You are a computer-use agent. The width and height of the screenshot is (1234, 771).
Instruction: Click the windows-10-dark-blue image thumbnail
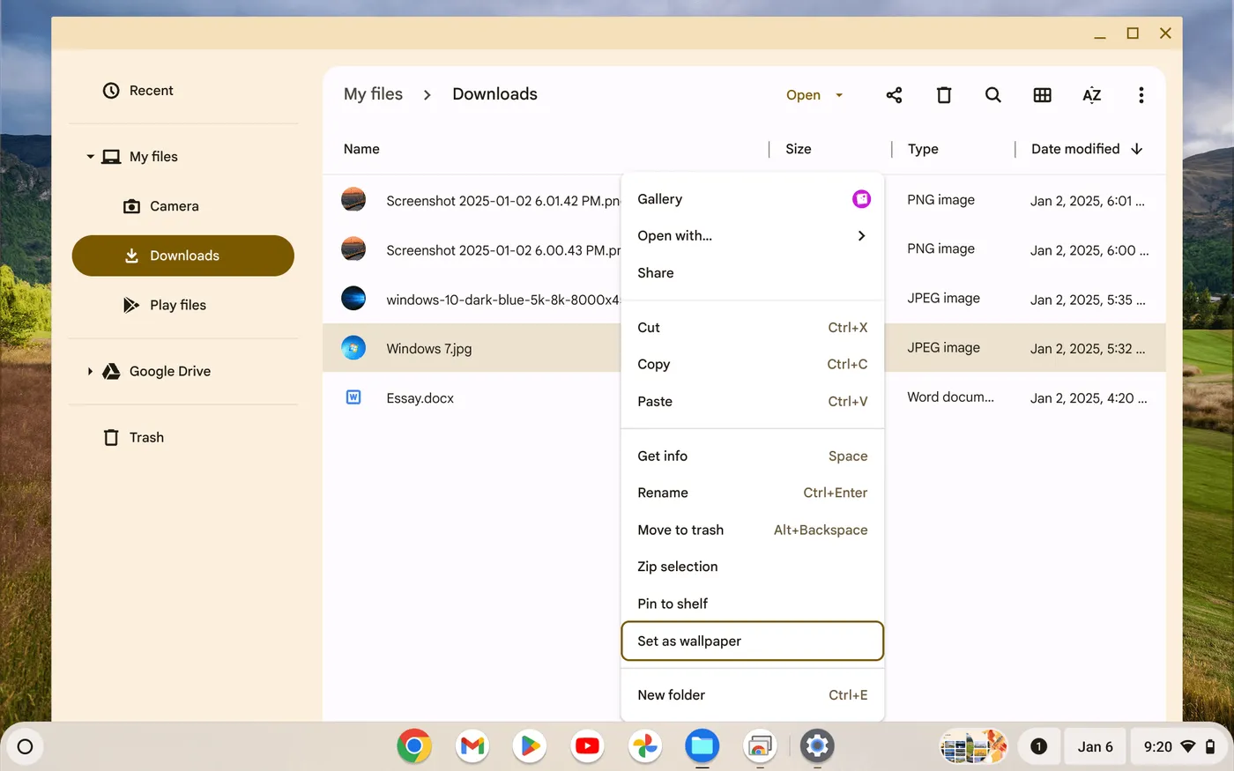[353, 298]
